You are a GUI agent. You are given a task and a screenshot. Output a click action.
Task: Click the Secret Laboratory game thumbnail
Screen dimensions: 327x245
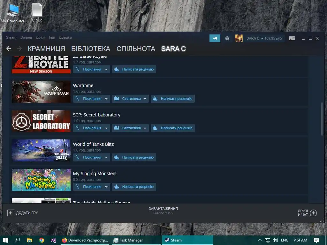tap(41, 121)
